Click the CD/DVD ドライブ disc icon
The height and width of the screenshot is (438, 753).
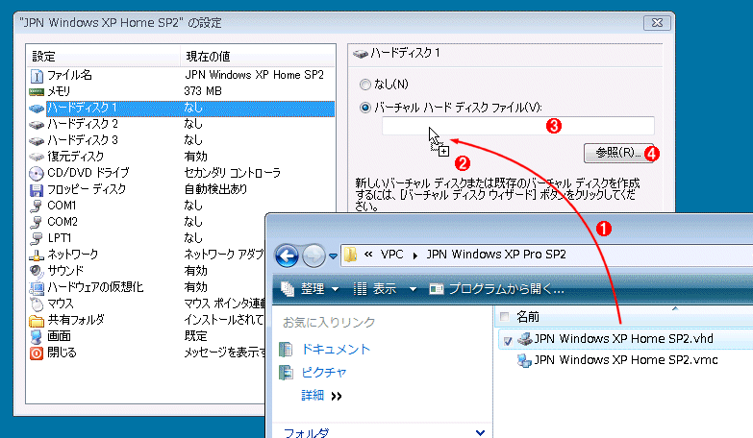tap(37, 173)
